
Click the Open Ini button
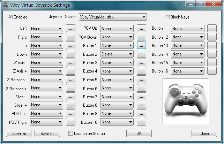[18, 134]
